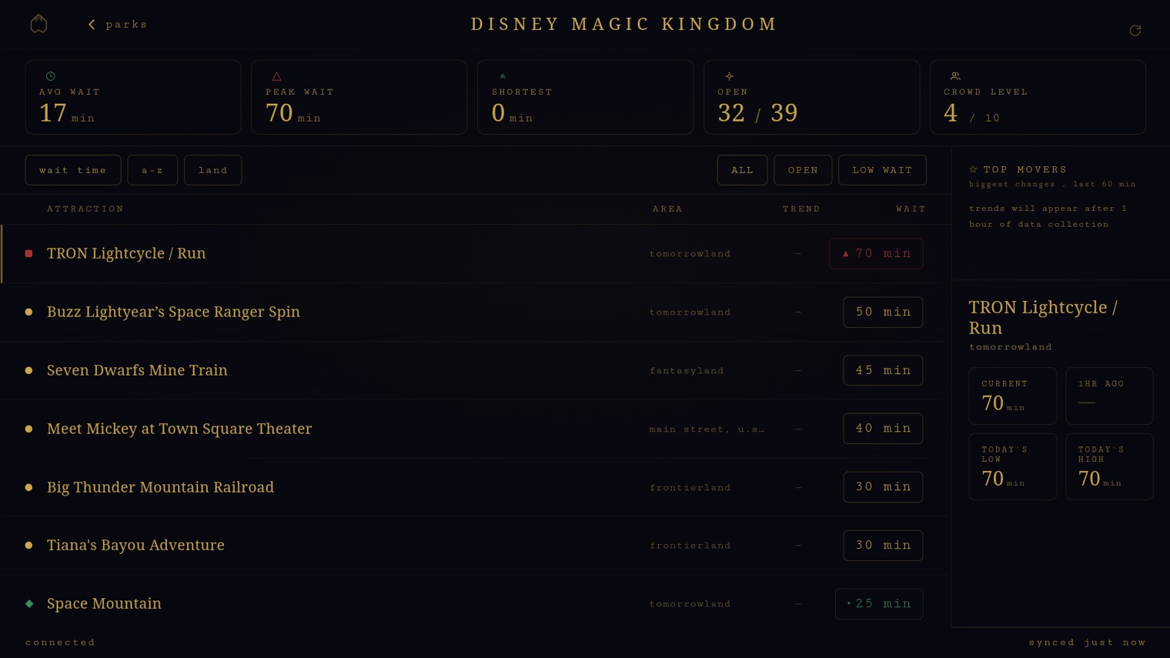Select Buzz Lightyear's Space Ranger Spin
The height and width of the screenshot is (658, 1170).
476,312
